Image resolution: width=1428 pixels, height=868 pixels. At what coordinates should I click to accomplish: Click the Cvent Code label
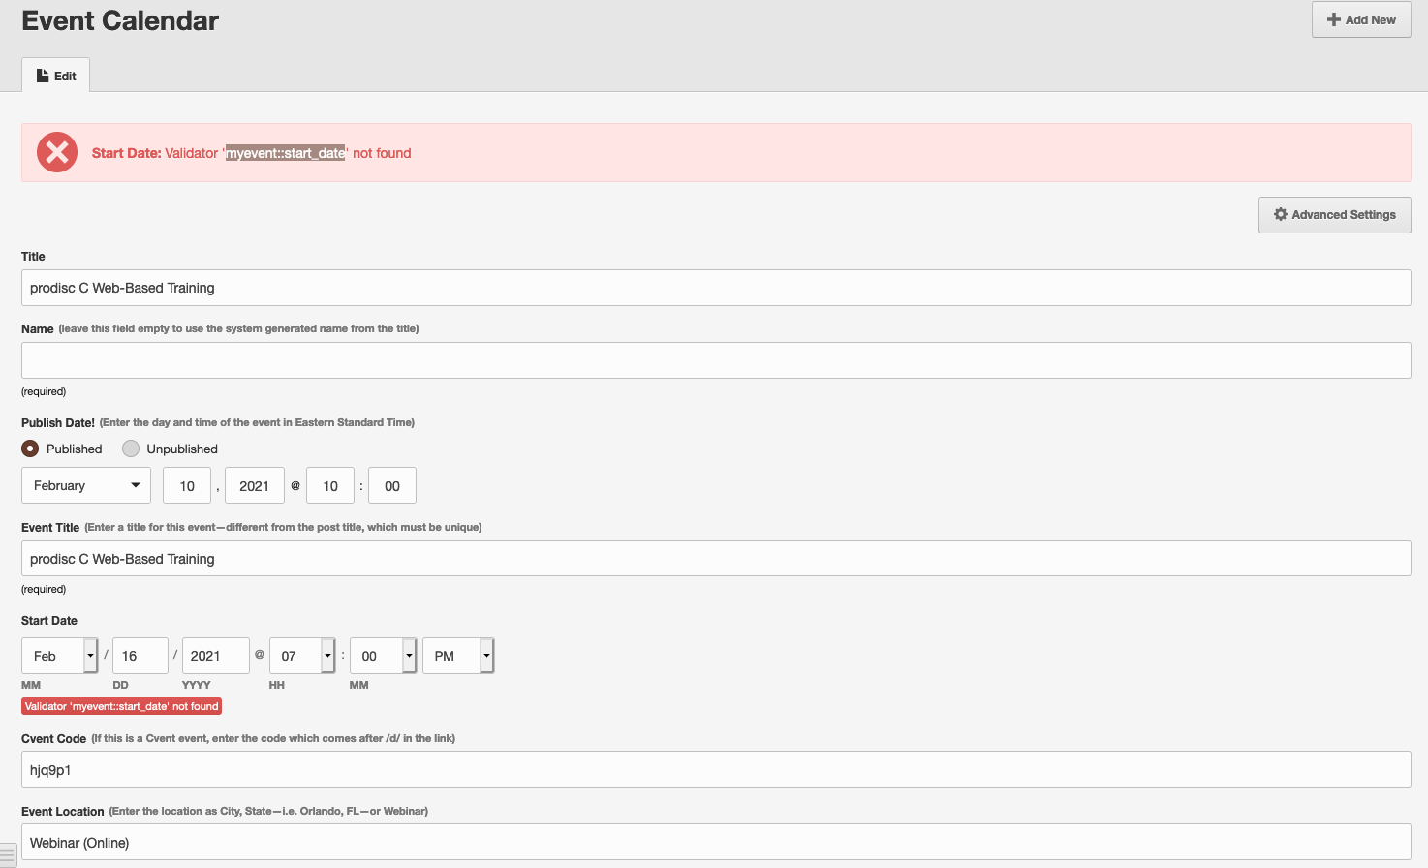(54, 738)
